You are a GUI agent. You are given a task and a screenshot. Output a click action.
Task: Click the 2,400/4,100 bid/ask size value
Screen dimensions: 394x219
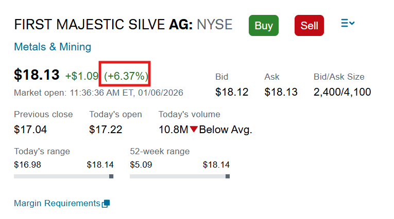click(x=342, y=93)
